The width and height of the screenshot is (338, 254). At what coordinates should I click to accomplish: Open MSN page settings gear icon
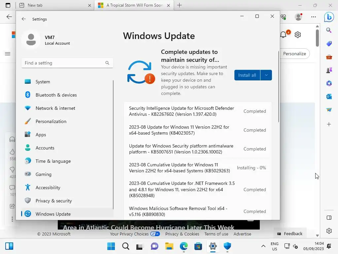click(298, 34)
